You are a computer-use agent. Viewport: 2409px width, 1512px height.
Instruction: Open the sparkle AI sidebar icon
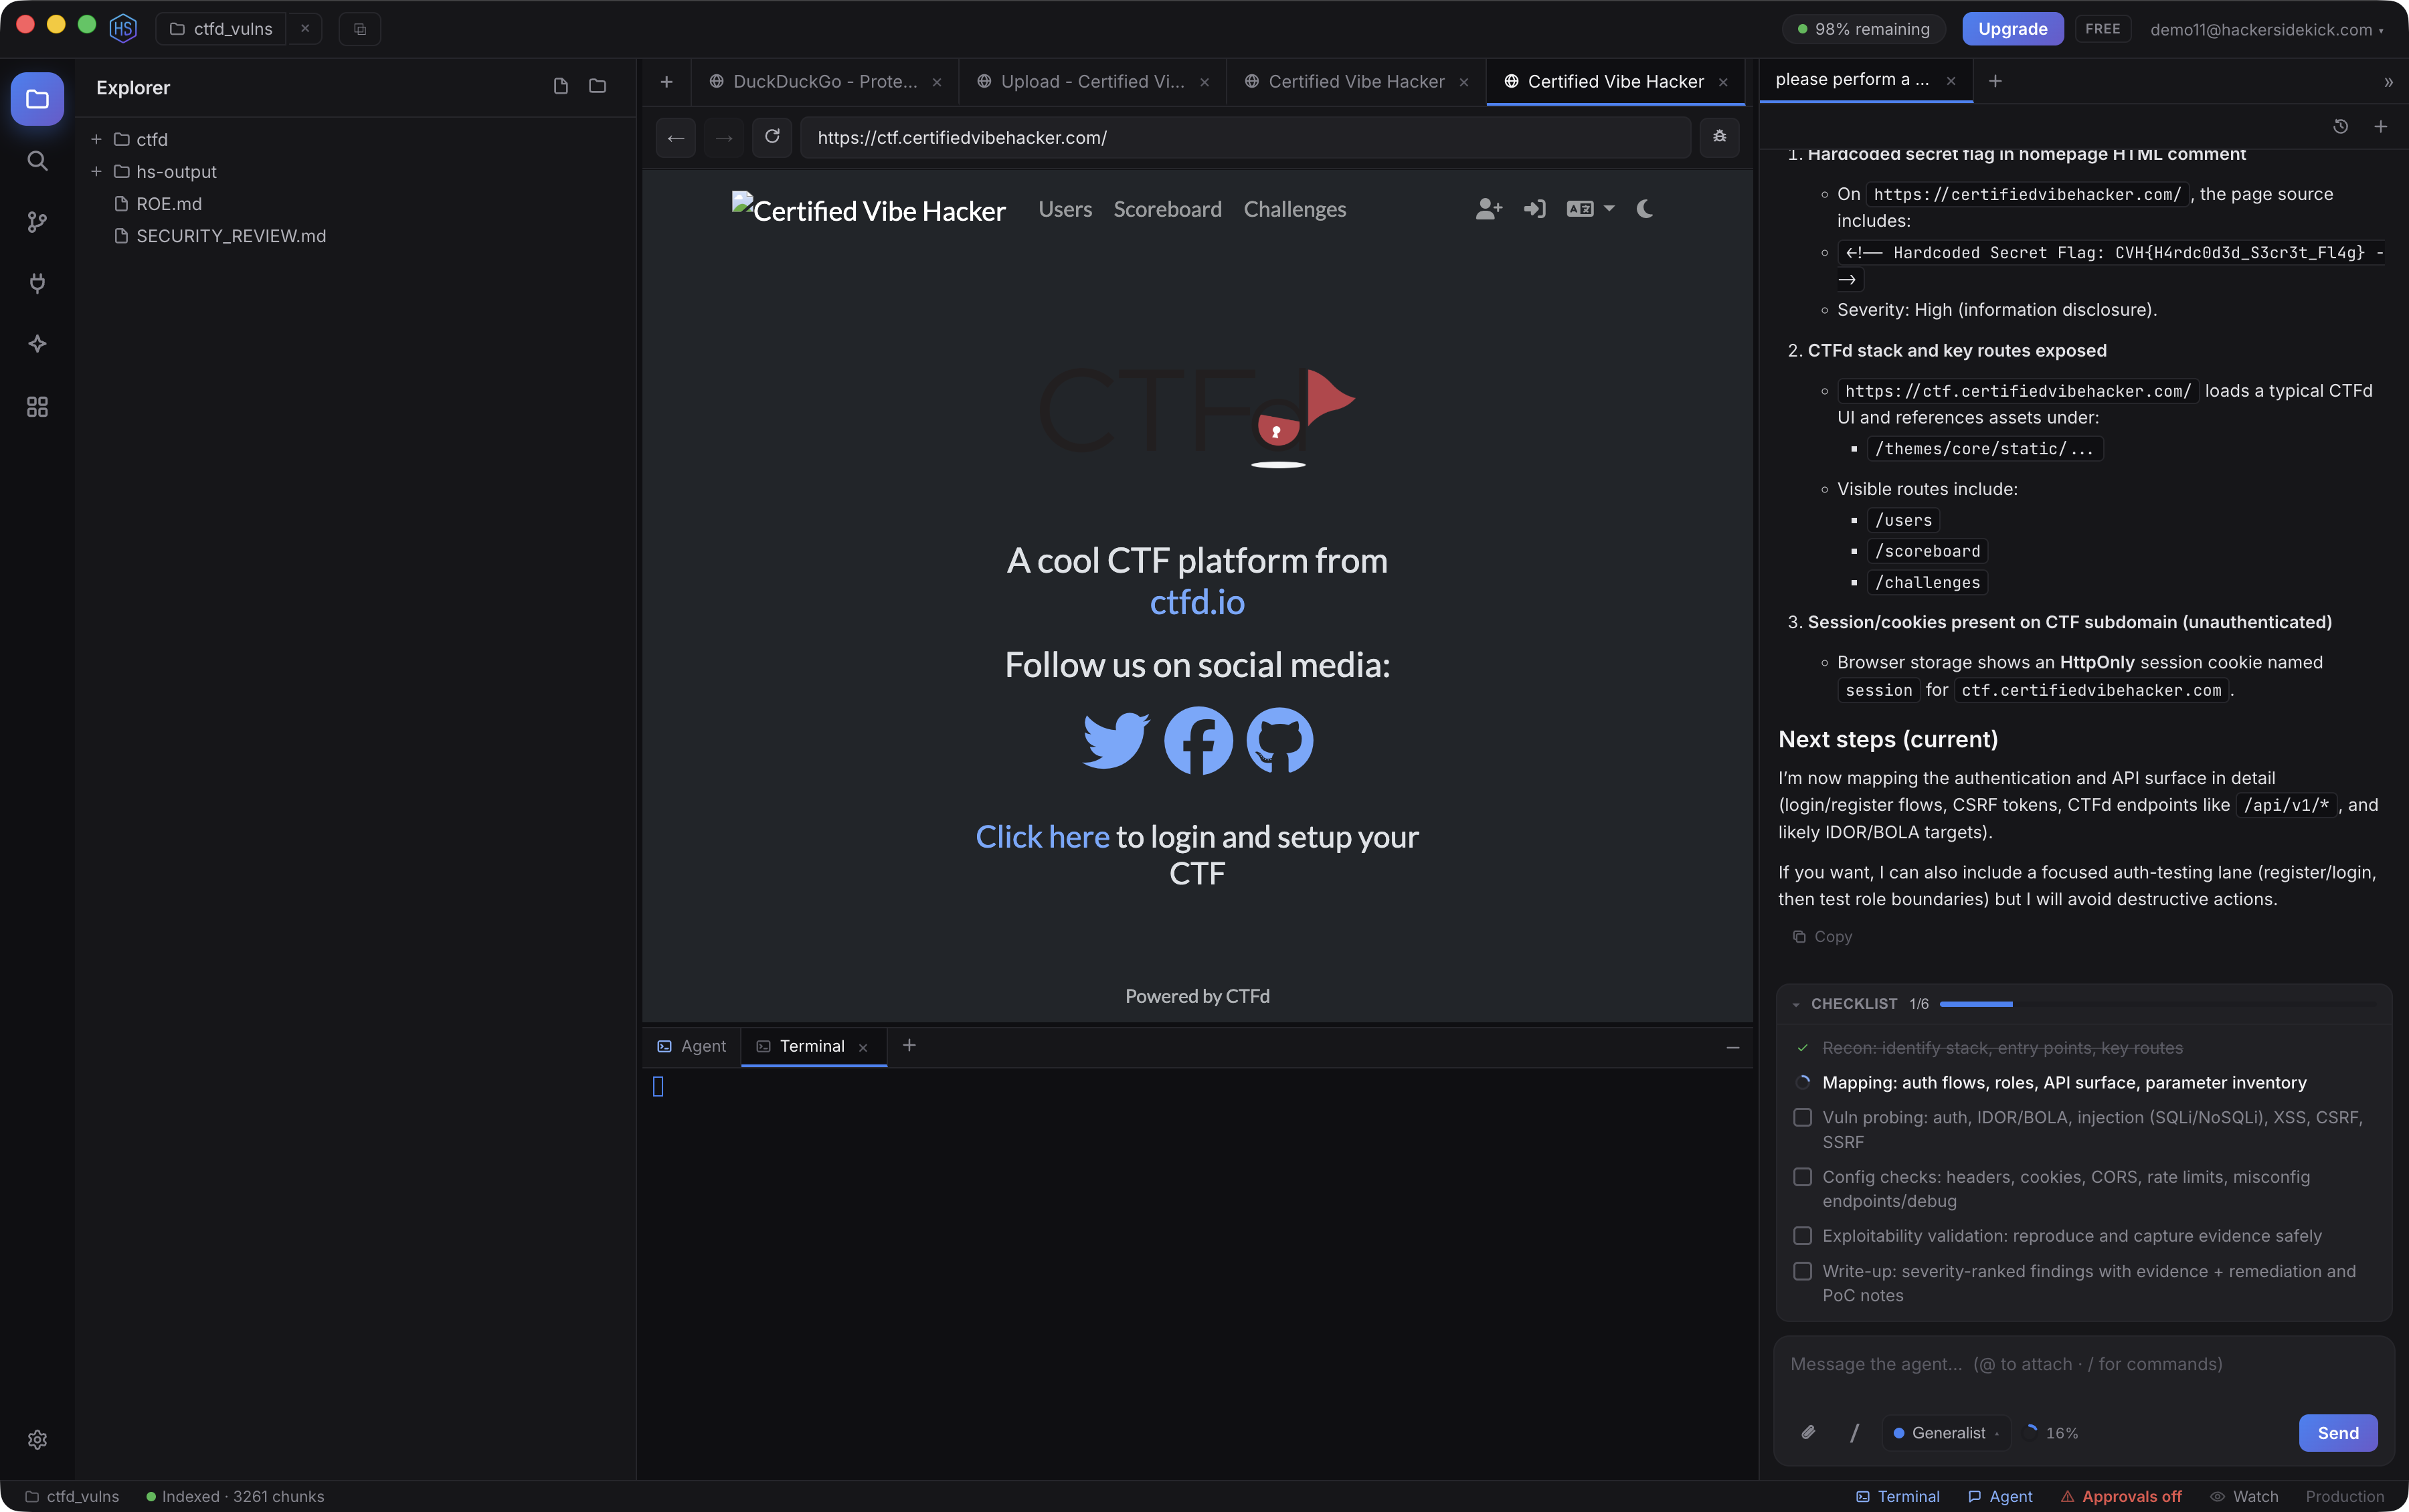coord(37,344)
